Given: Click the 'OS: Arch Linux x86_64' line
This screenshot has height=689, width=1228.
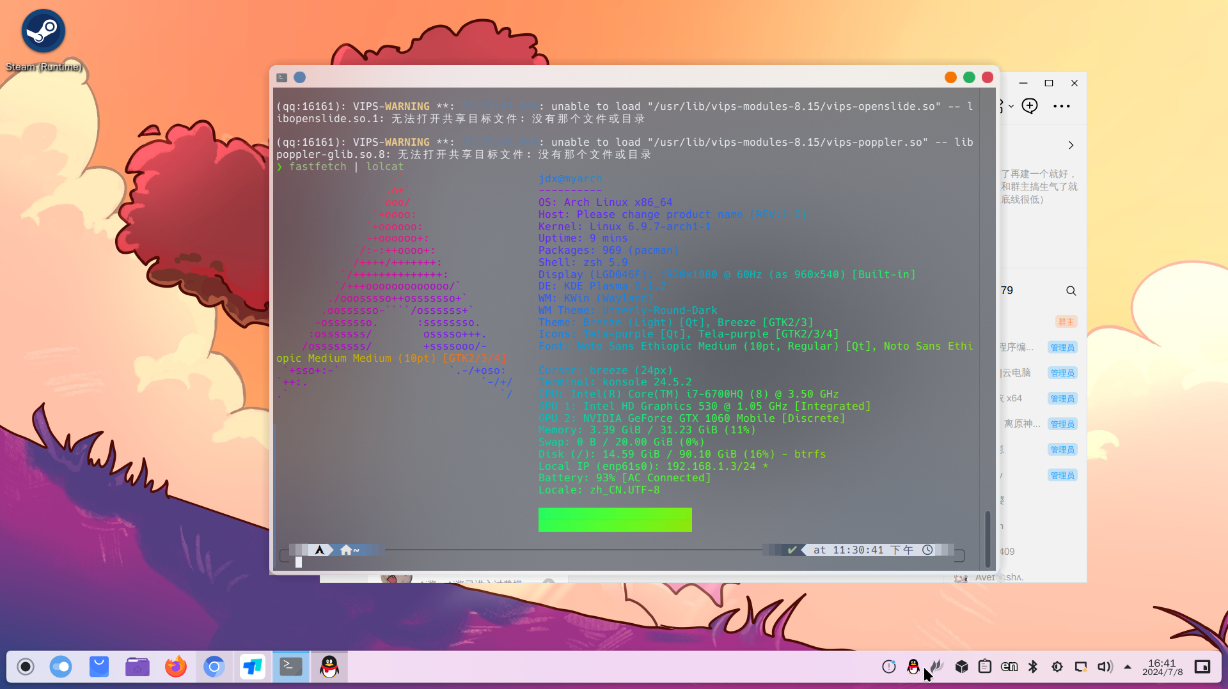Looking at the screenshot, I should [605, 203].
